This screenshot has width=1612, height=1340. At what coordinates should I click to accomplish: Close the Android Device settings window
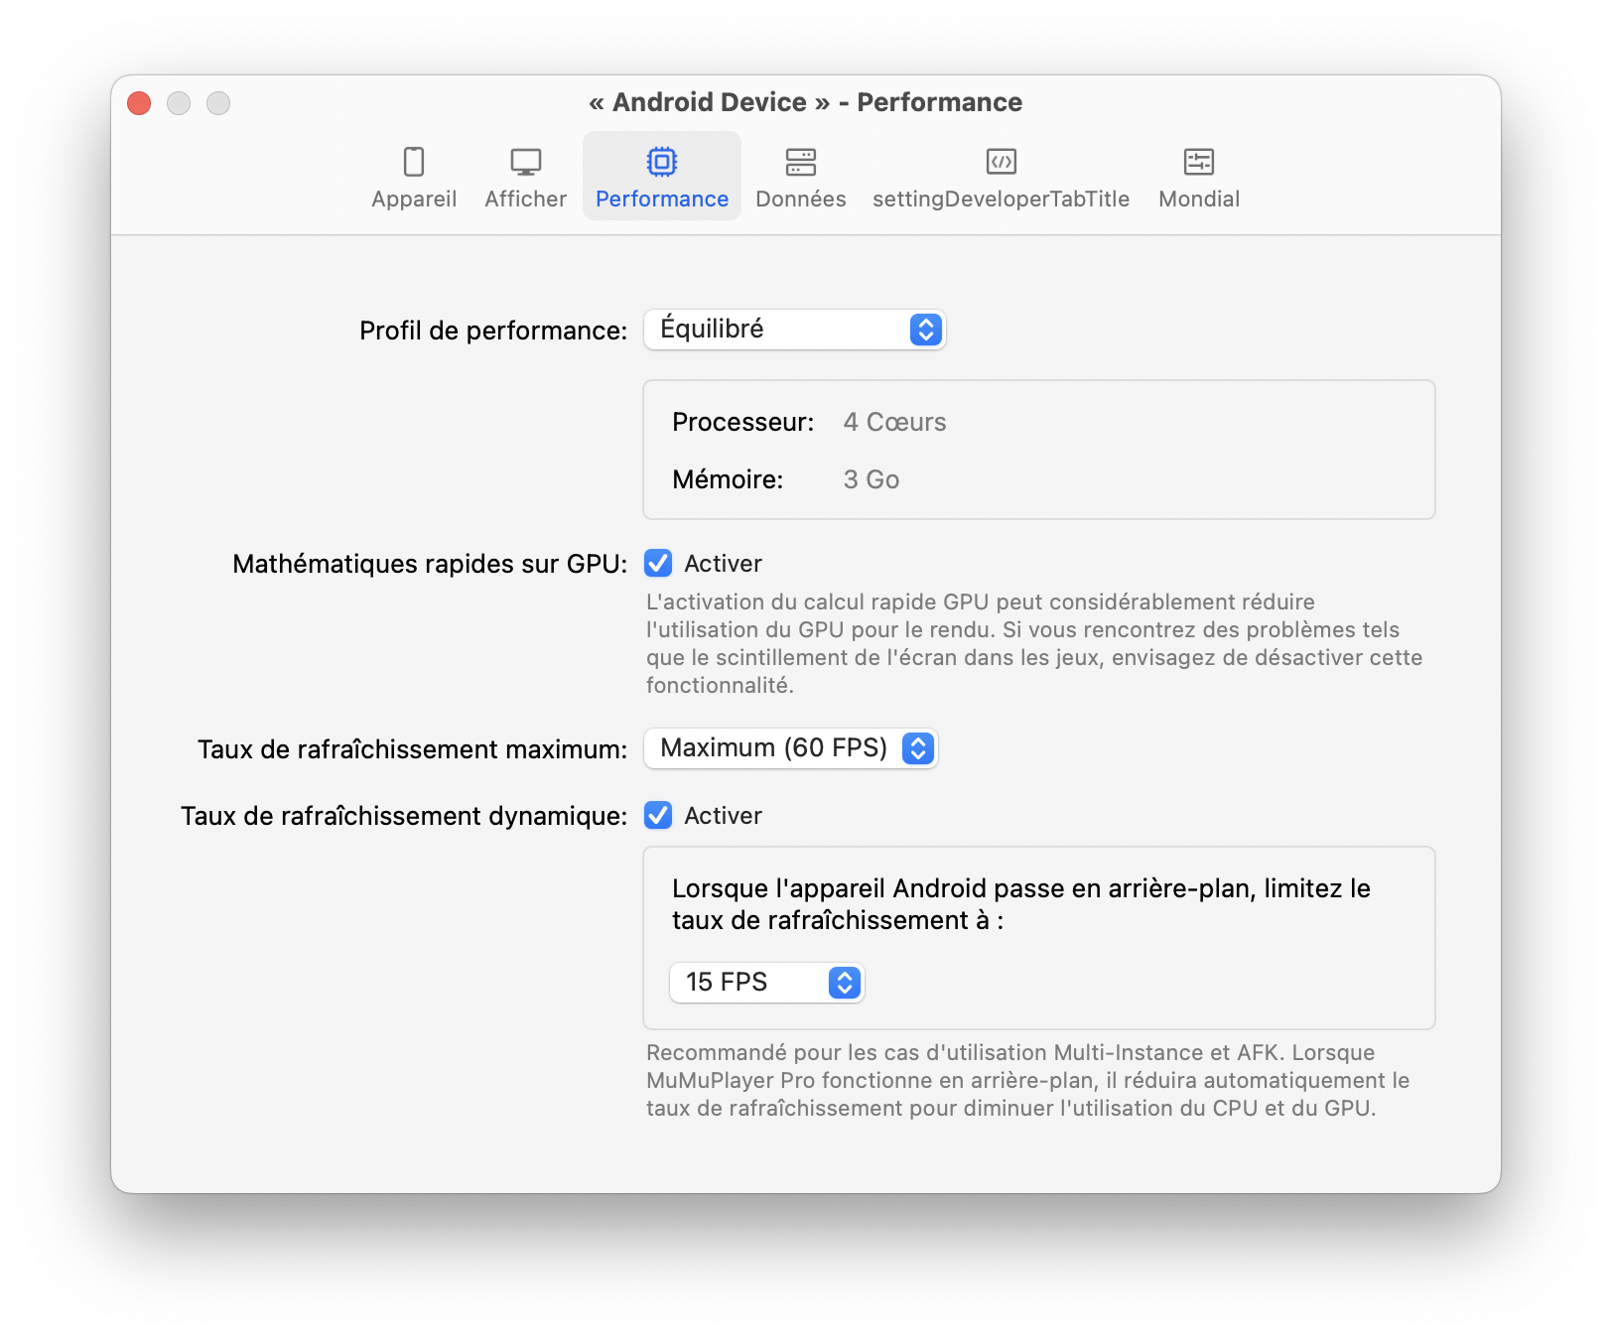(139, 103)
